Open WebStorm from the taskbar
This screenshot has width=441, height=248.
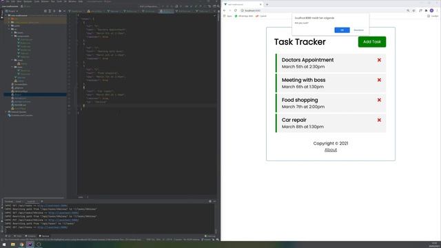(x=30, y=245)
